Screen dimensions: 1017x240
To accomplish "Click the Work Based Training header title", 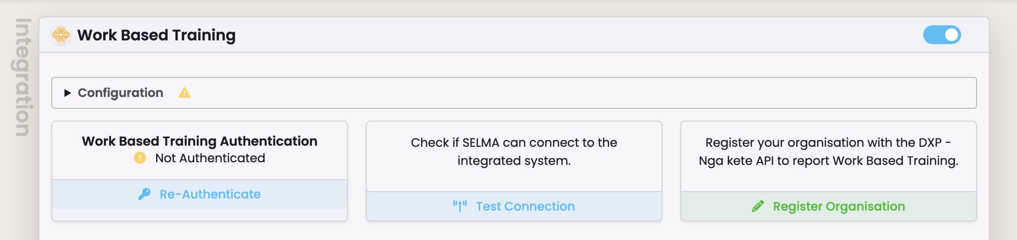I will coord(156,35).
